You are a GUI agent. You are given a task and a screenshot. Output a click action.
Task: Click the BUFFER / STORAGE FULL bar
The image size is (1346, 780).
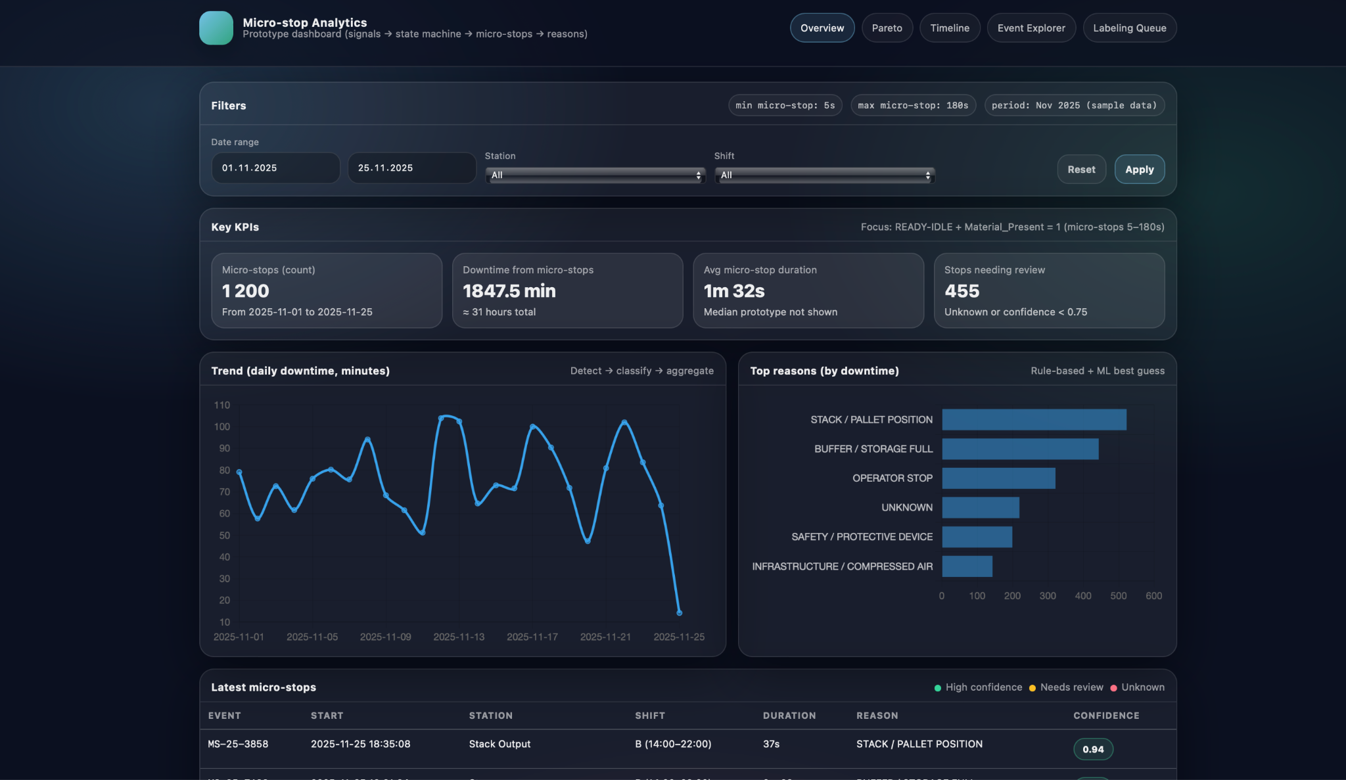(x=1019, y=449)
